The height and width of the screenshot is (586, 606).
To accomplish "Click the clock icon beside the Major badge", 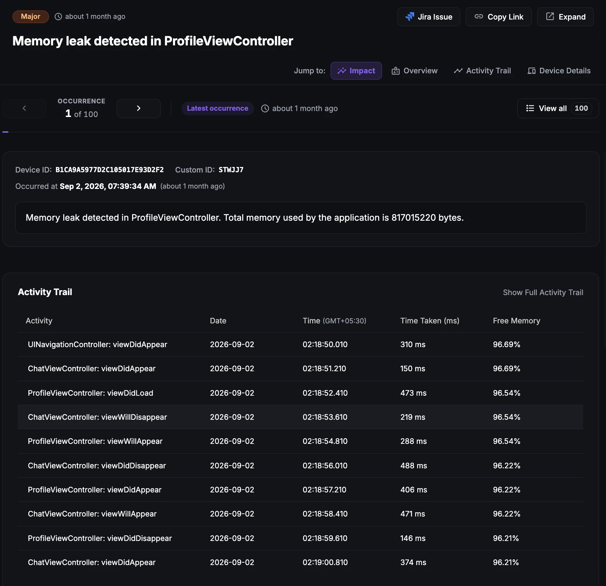I will coord(58,16).
